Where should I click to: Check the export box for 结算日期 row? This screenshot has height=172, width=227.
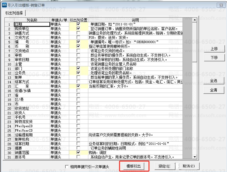point(78,144)
